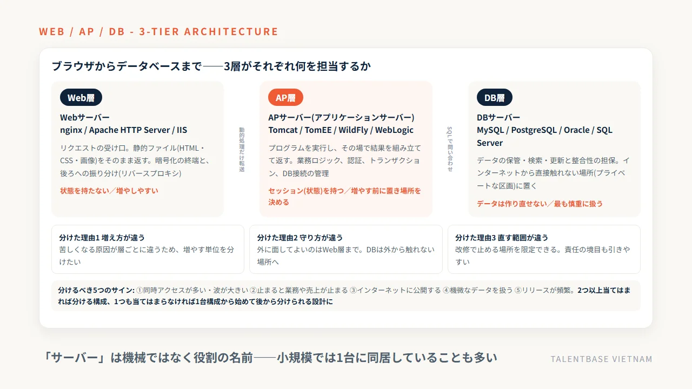This screenshot has height=389, width=692.
Task: Click the Web層 pill badge
Action: [x=81, y=98]
